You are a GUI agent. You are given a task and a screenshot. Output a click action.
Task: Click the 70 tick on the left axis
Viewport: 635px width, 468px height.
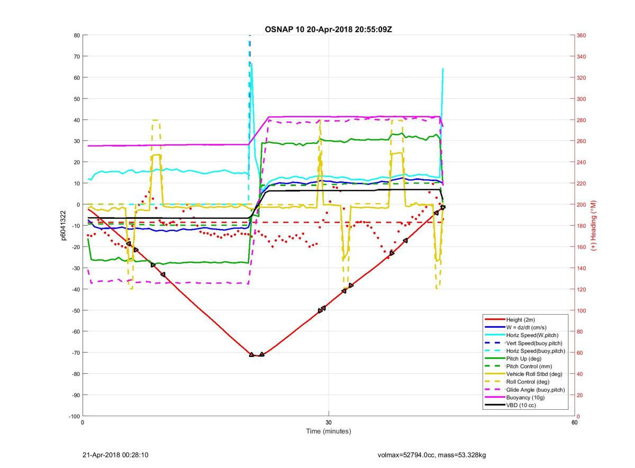pyautogui.click(x=76, y=57)
